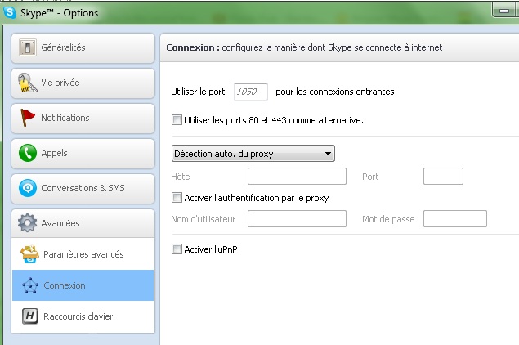The height and width of the screenshot is (345, 519).
Task: Click the Vie privée padlock and key icon
Action: pos(28,83)
